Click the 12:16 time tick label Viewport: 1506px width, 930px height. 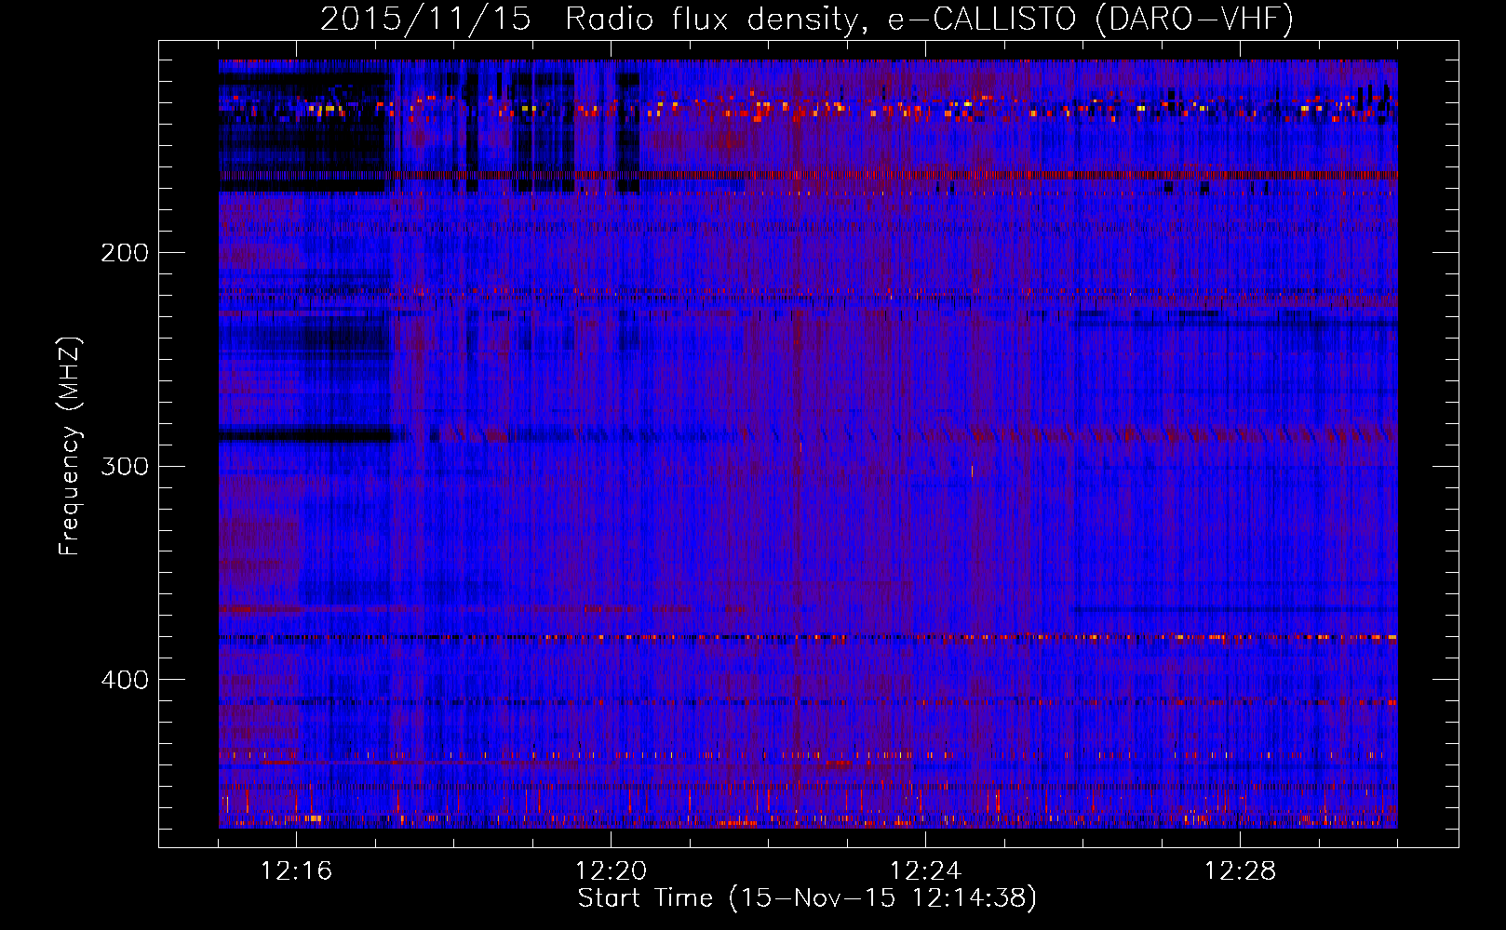pyautogui.click(x=296, y=870)
